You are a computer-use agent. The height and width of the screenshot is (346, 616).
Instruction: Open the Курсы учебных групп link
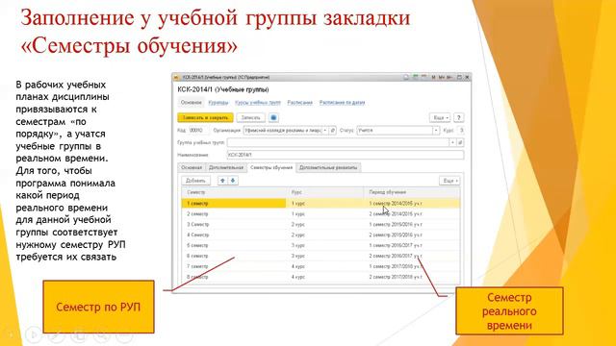tap(258, 103)
